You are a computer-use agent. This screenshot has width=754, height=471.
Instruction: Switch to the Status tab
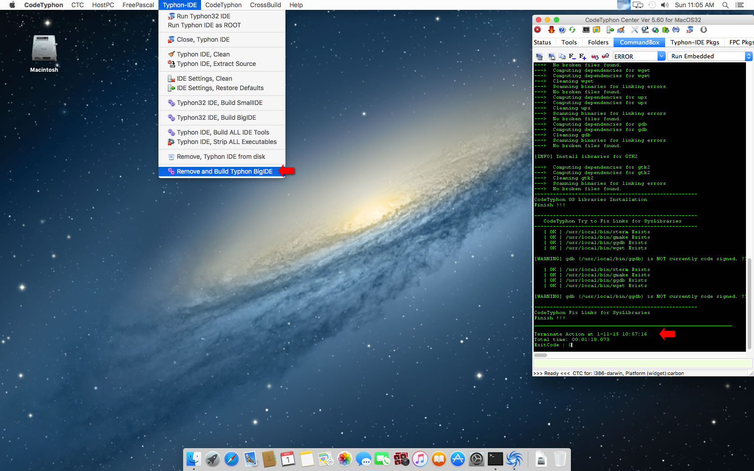click(x=542, y=42)
